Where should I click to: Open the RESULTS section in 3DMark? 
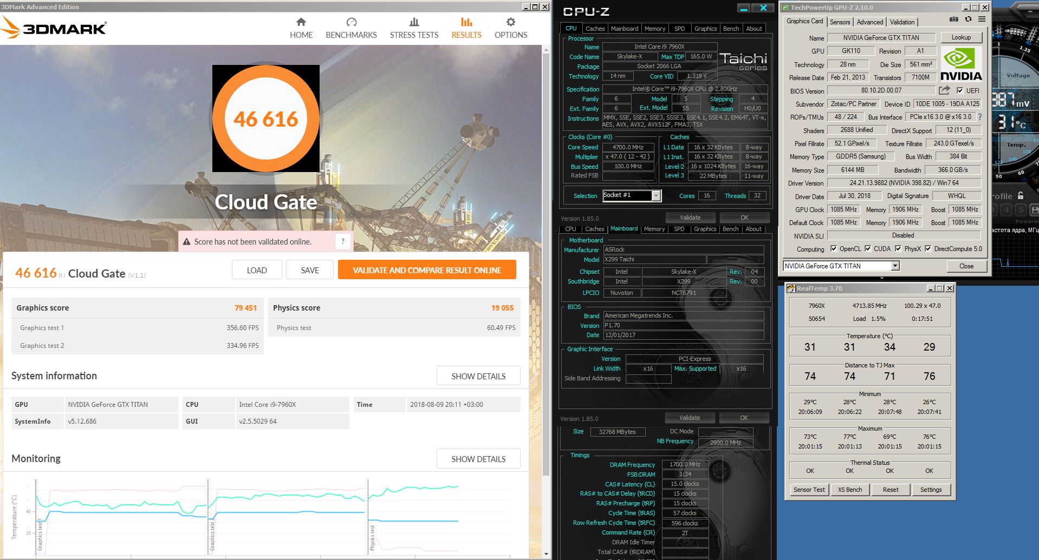(x=466, y=29)
